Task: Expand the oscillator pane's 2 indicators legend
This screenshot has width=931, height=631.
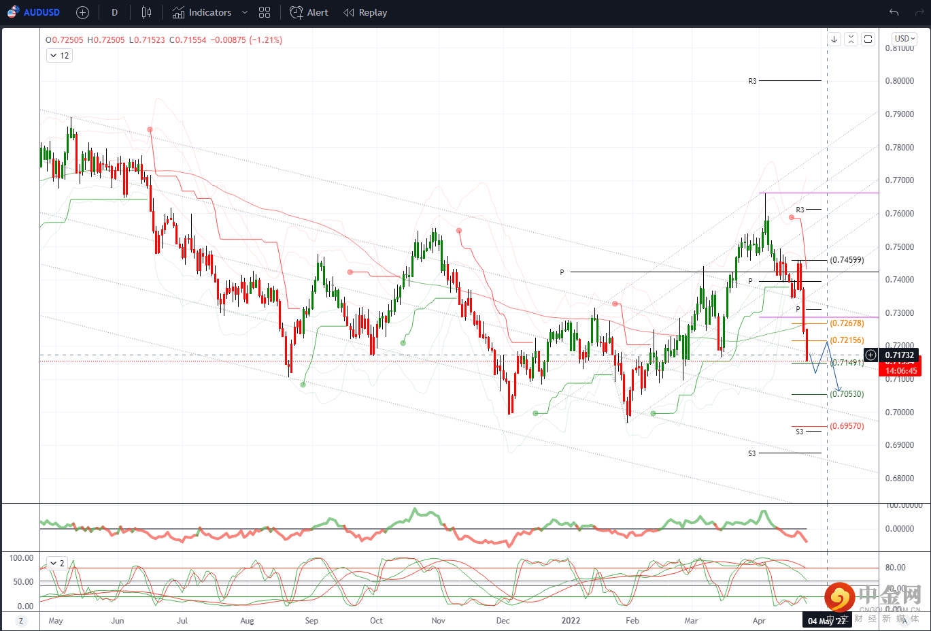Action: pos(57,564)
